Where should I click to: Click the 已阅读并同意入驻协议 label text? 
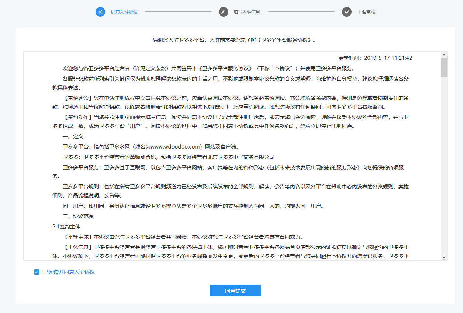coord(69,272)
